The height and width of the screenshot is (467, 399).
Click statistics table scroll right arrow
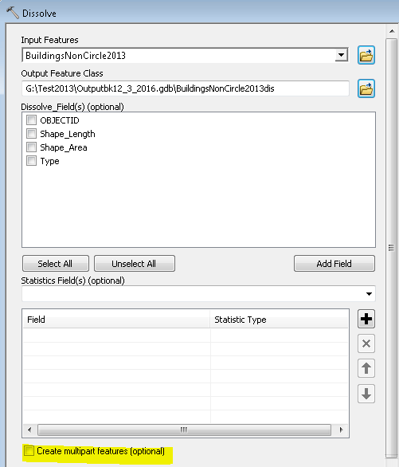pyautogui.click(x=341, y=430)
